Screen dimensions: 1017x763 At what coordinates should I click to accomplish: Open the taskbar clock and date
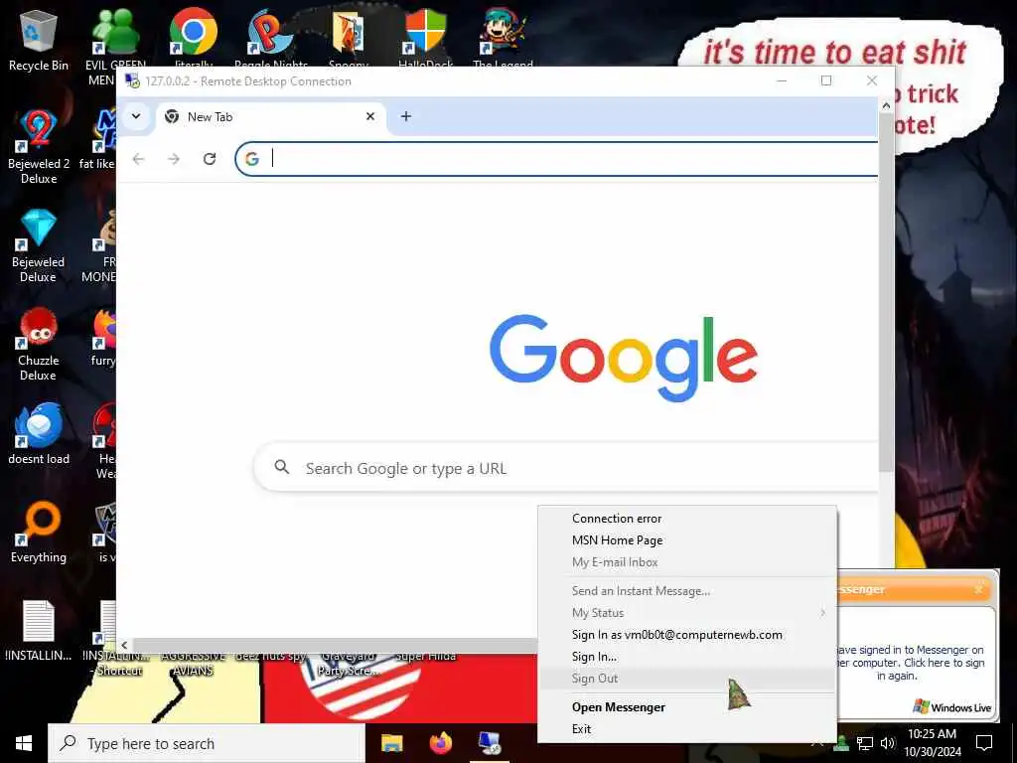coord(932,743)
